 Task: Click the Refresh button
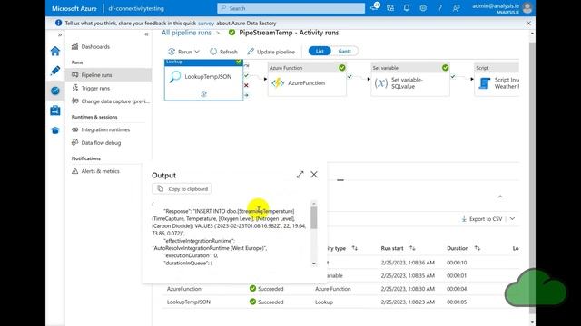224,52
